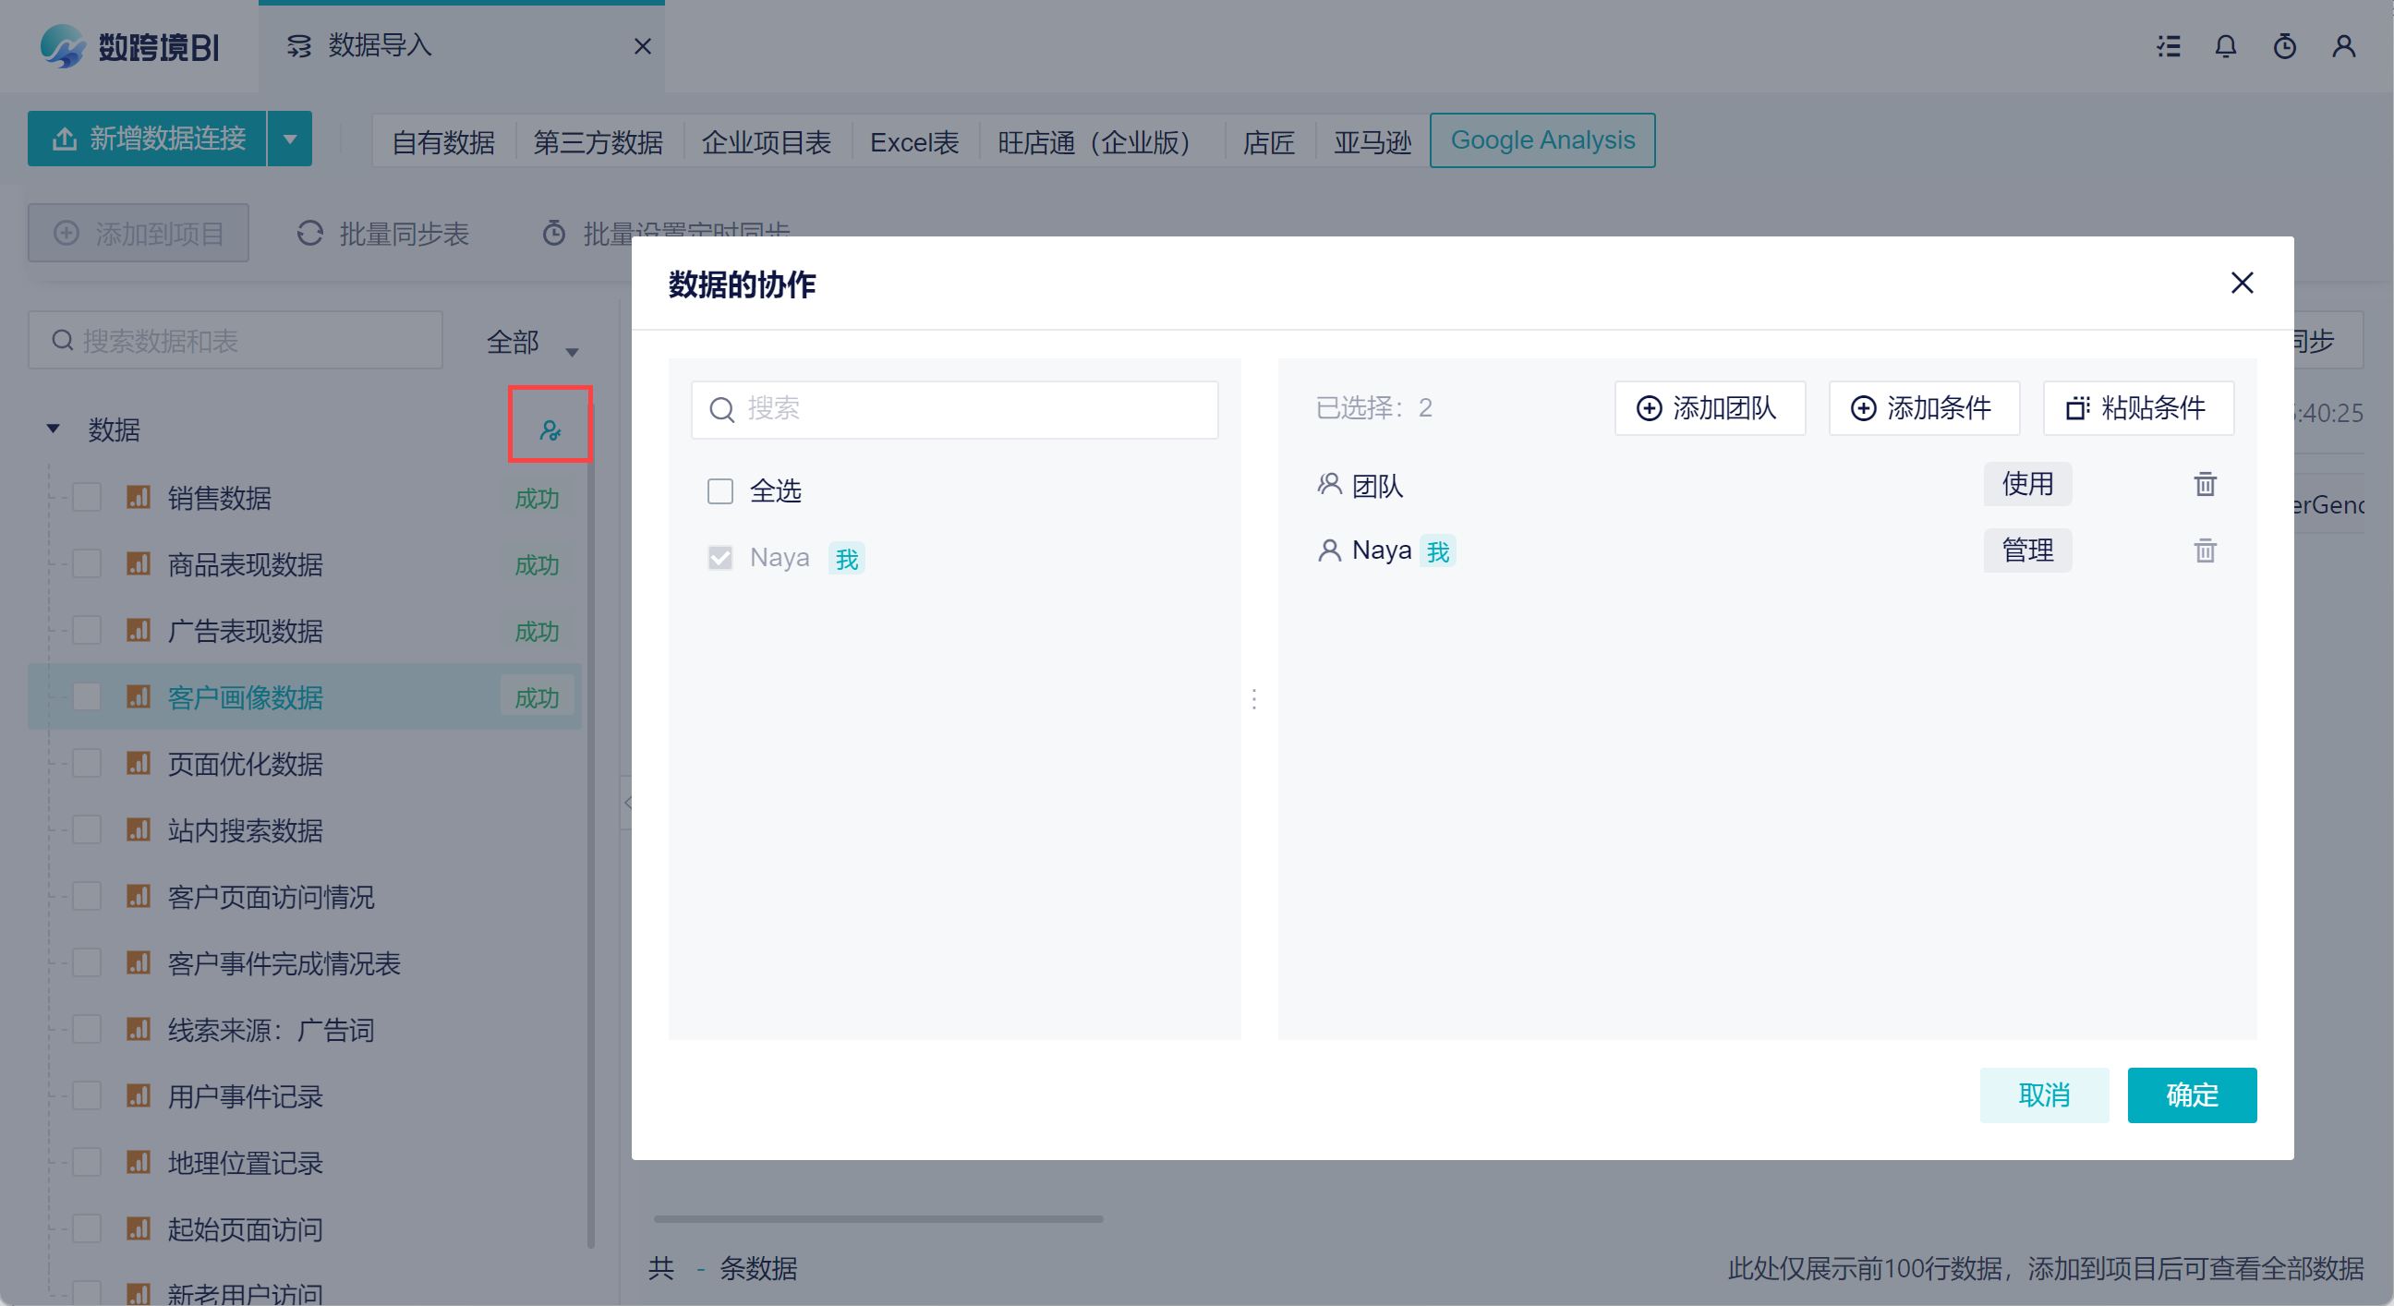Switch to the 亚马逊 tab

click(1372, 142)
